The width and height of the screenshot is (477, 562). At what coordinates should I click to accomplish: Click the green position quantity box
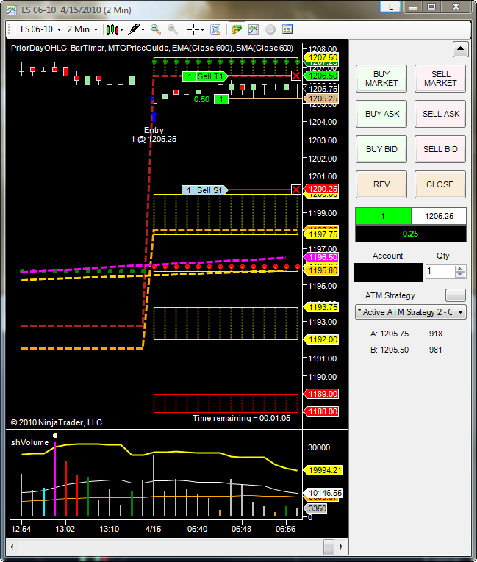383,216
